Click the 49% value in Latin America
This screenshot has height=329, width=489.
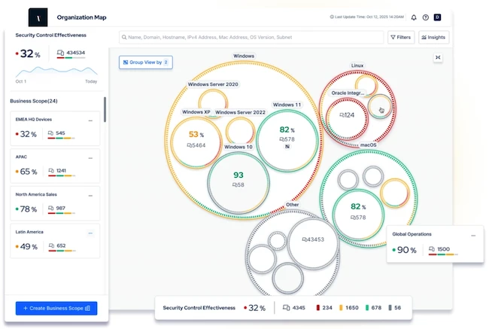(x=29, y=247)
